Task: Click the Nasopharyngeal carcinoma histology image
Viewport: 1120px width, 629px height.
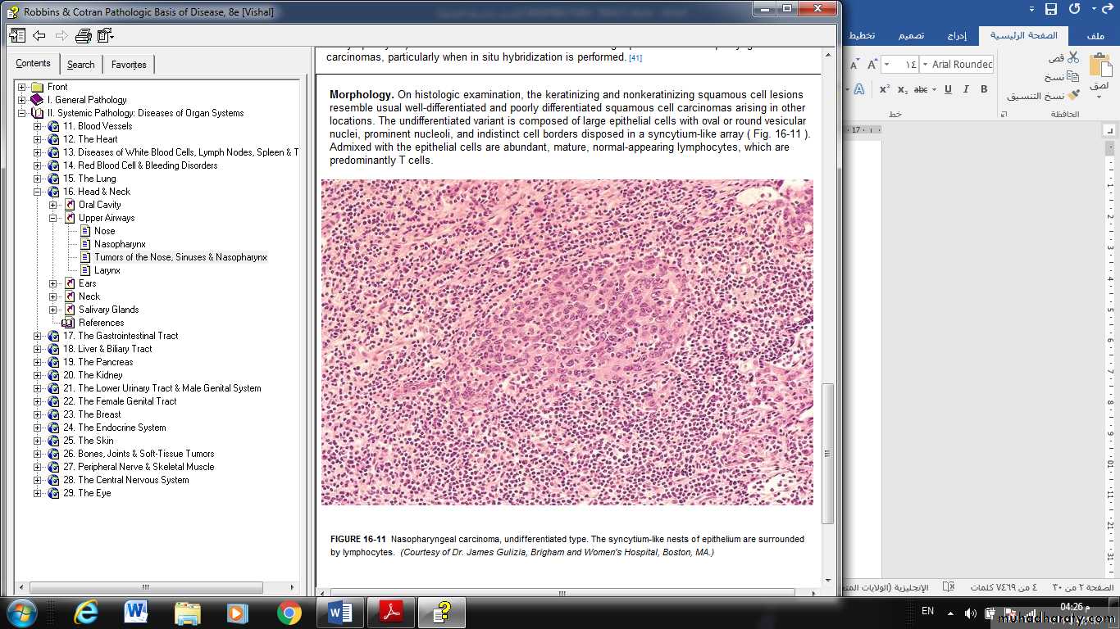Action: point(567,342)
